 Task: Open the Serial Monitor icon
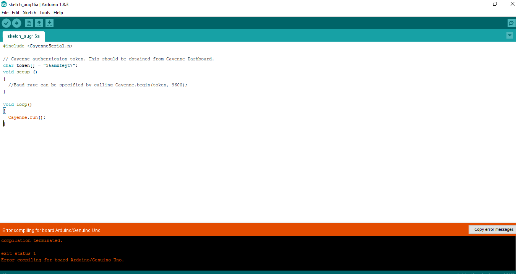(x=511, y=23)
